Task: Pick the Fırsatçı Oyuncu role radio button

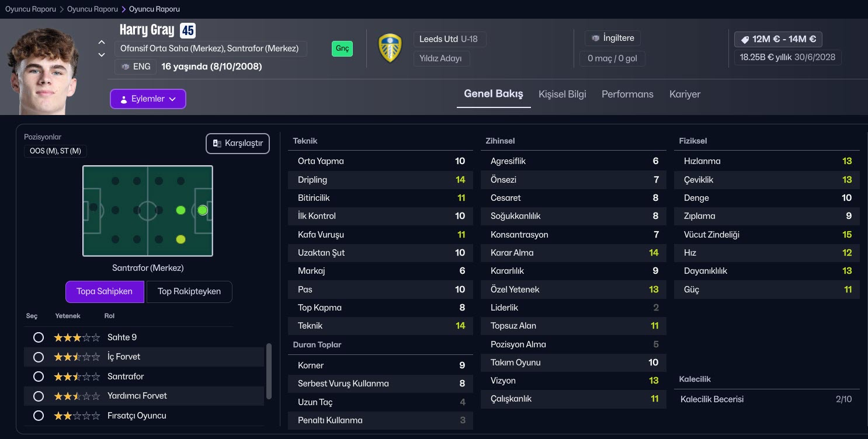Action: (x=39, y=416)
